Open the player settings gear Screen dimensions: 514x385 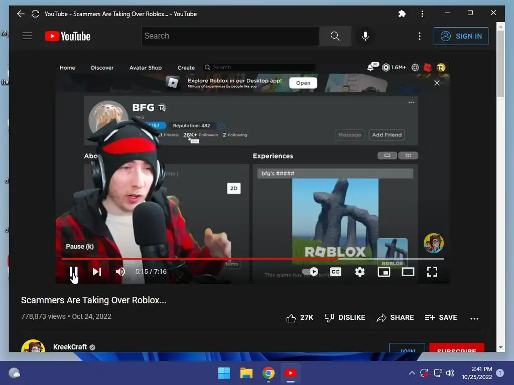tap(360, 272)
